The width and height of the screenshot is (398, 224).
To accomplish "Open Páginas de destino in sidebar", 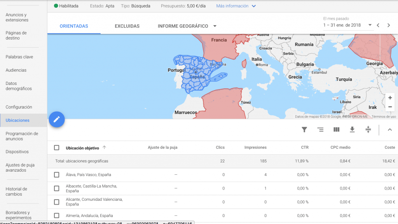I will click(16, 35).
